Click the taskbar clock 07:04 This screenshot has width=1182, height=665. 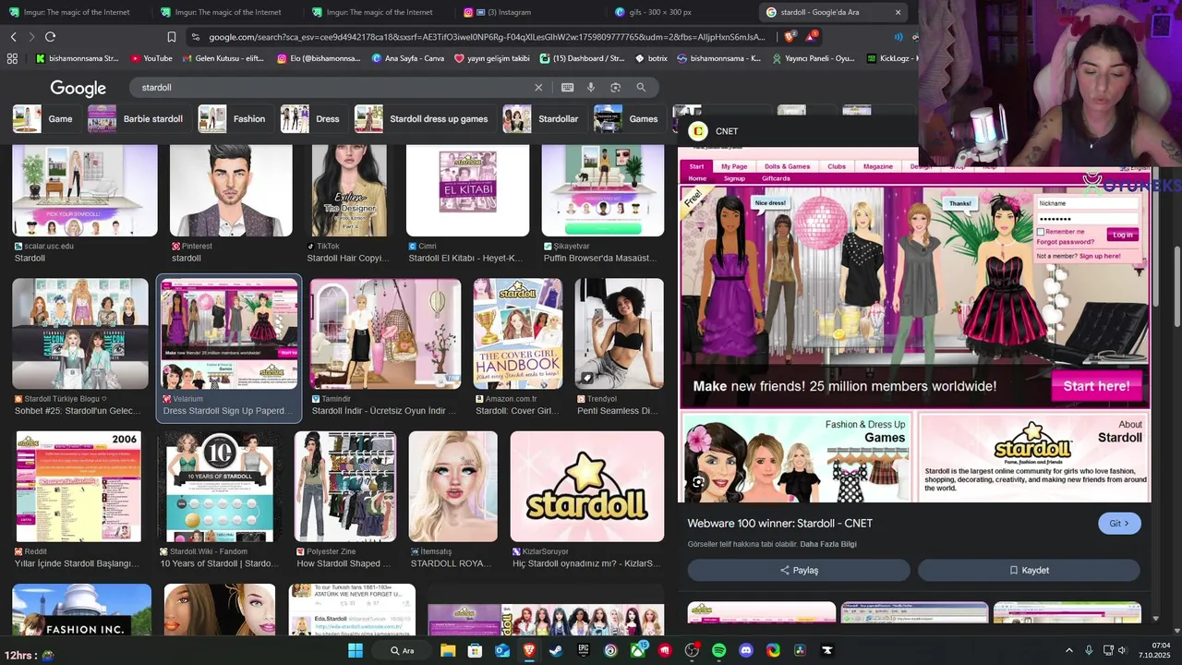[1161, 645]
